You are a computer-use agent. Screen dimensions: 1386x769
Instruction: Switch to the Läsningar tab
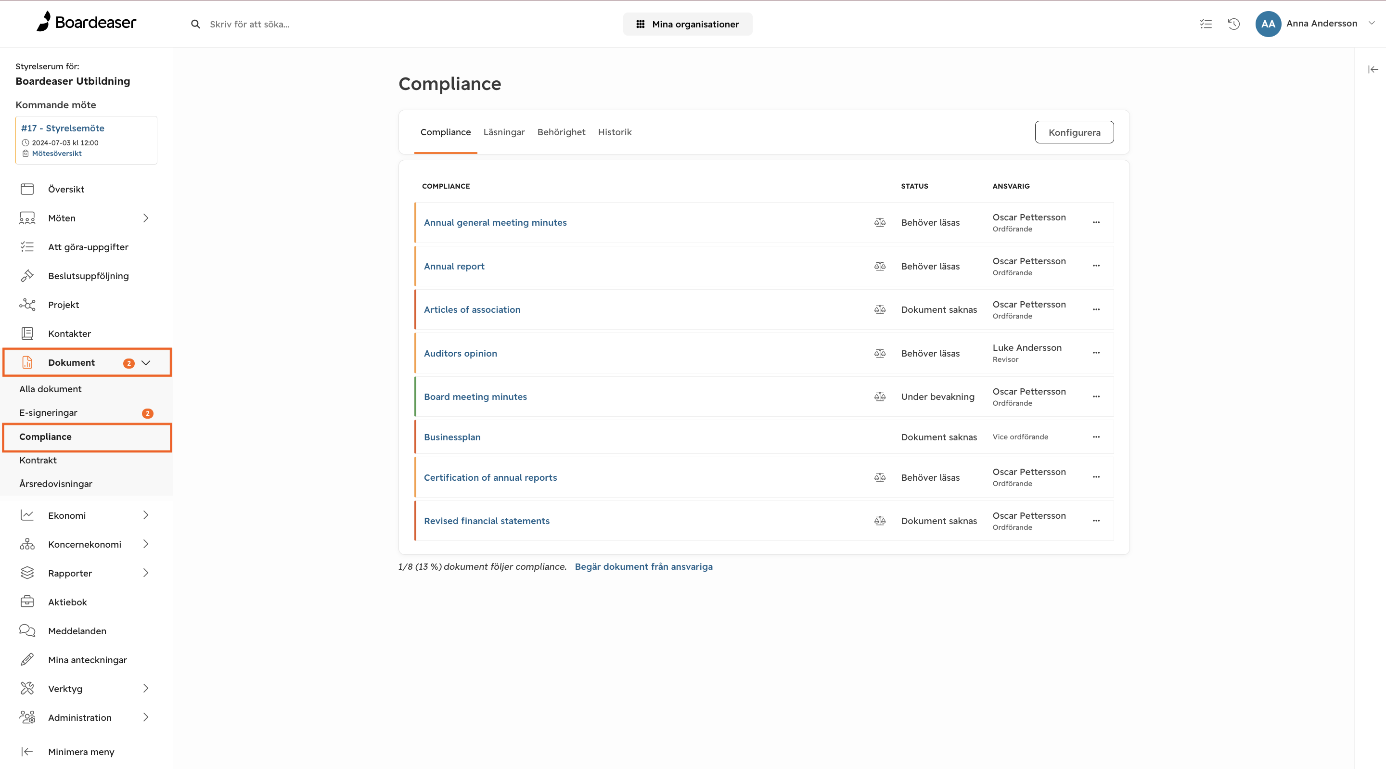503,132
